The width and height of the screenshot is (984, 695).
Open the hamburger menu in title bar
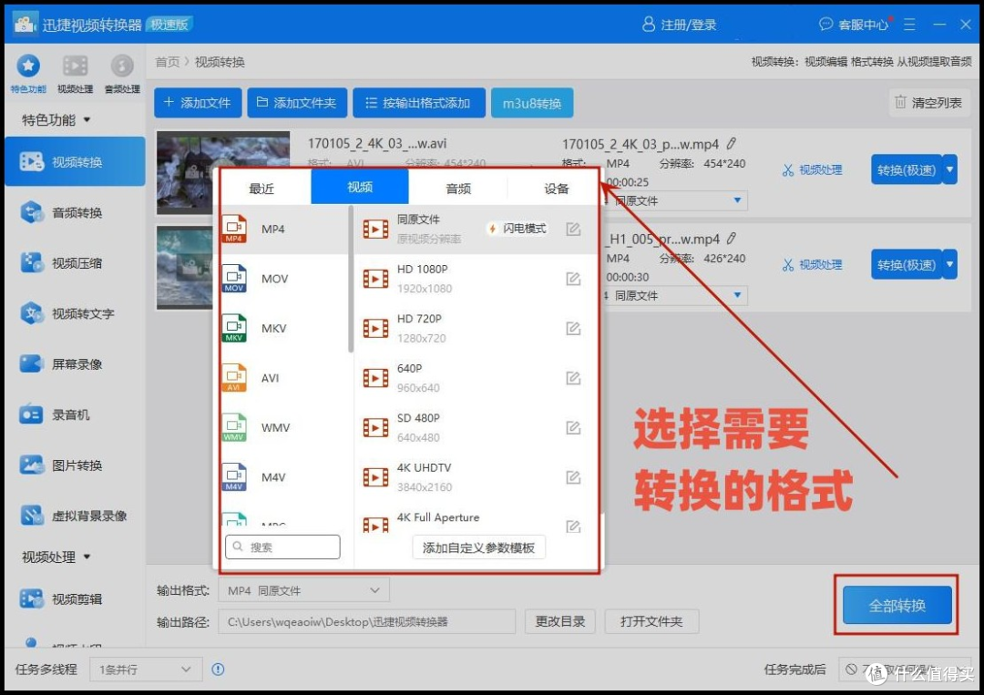coord(909,25)
